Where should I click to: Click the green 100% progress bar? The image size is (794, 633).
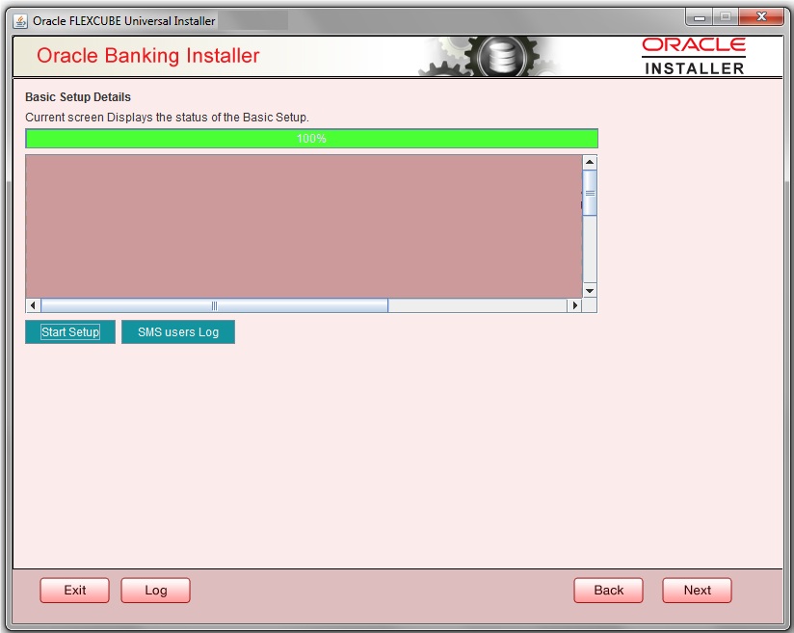(x=310, y=138)
